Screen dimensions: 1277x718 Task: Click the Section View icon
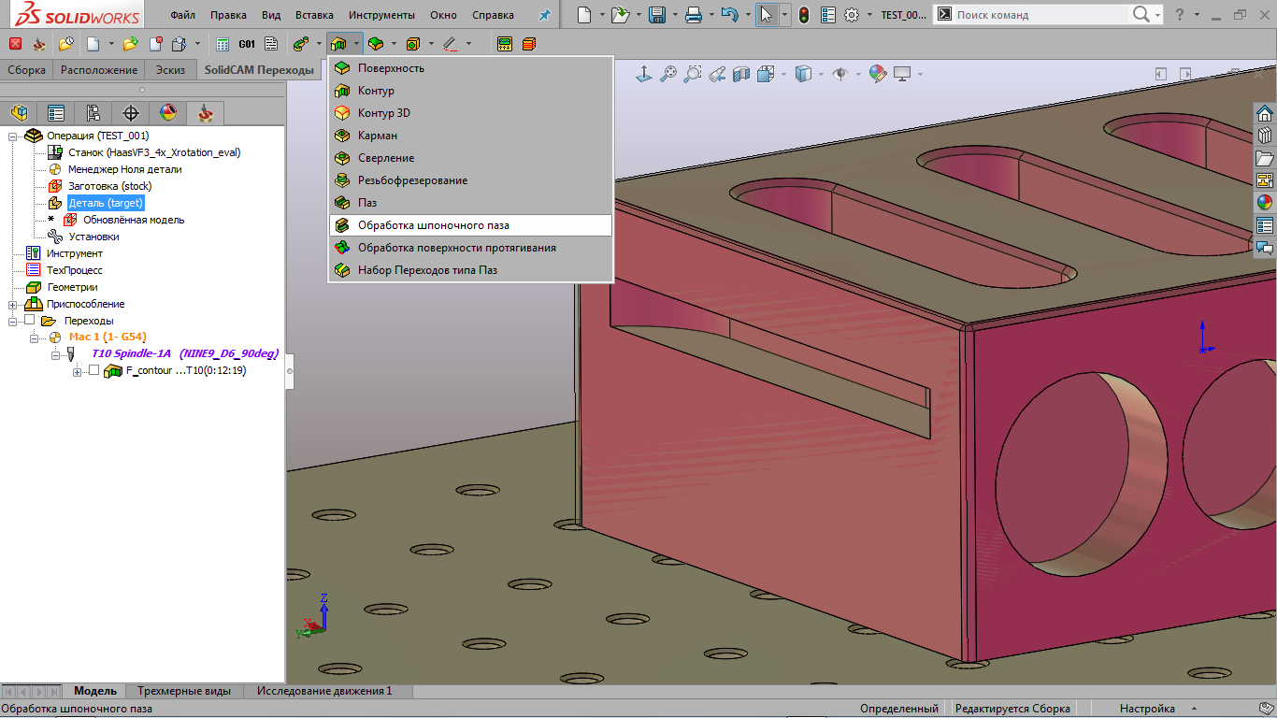tap(741, 75)
